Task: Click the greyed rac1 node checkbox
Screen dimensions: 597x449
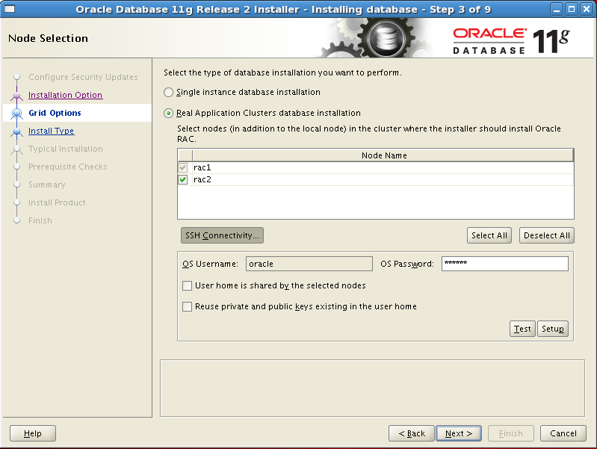Action: (x=183, y=167)
